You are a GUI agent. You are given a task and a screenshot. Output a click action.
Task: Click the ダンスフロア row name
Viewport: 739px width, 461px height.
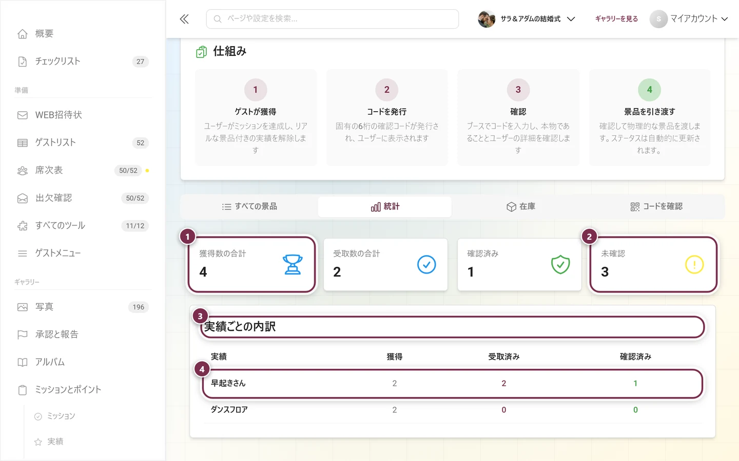point(229,410)
